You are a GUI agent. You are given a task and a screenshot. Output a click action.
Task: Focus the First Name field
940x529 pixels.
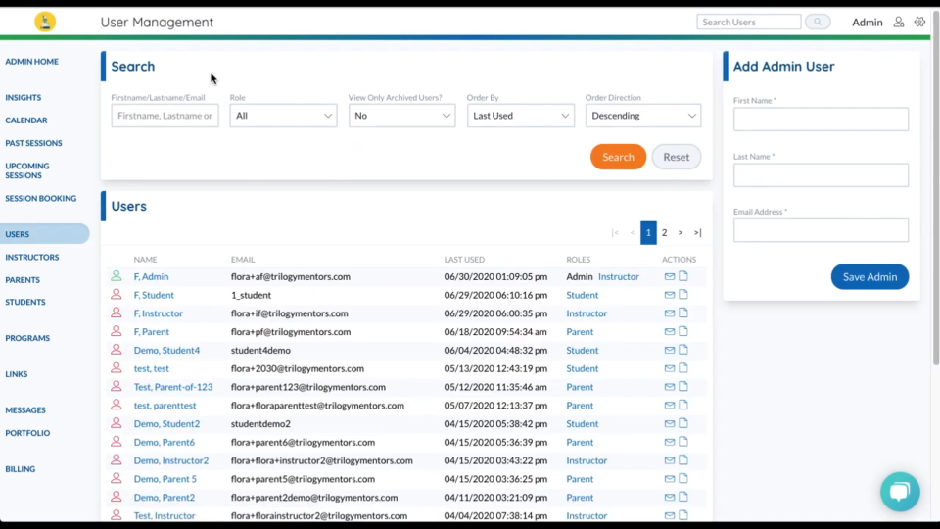click(821, 119)
